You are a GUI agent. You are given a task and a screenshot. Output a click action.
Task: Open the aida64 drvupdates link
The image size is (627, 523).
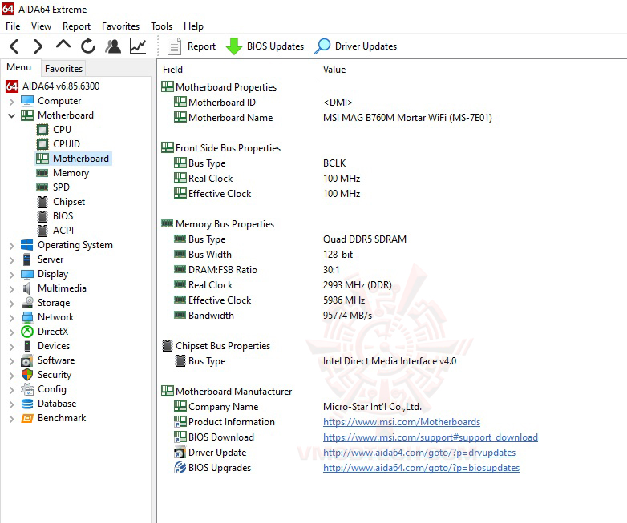coord(419,453)
